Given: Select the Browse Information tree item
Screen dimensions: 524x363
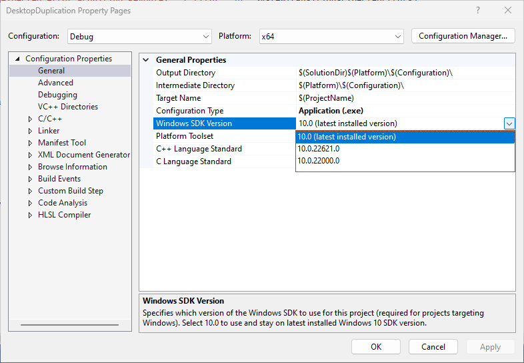Looking at the screenshot, I should 73,167.
